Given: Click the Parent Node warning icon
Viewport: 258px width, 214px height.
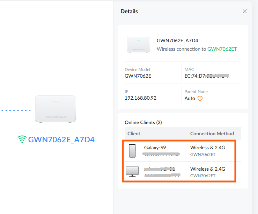Looking at the screenshot, I should point(200,98).
